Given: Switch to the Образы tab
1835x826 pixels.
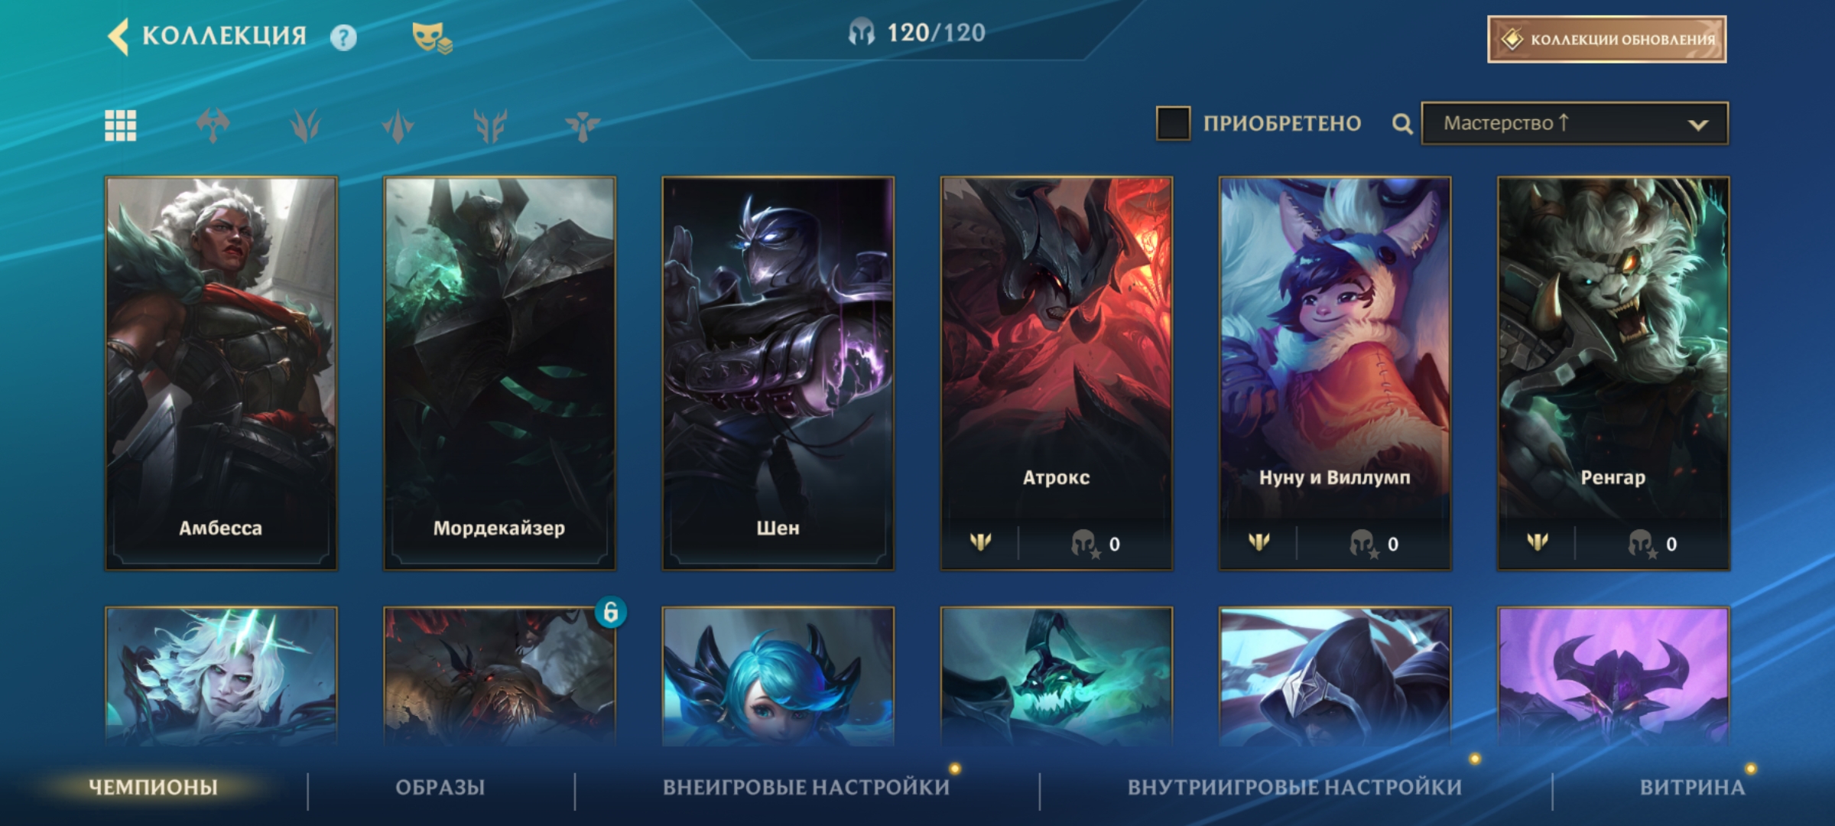Looking at the screenshot, I should point(440,787).
